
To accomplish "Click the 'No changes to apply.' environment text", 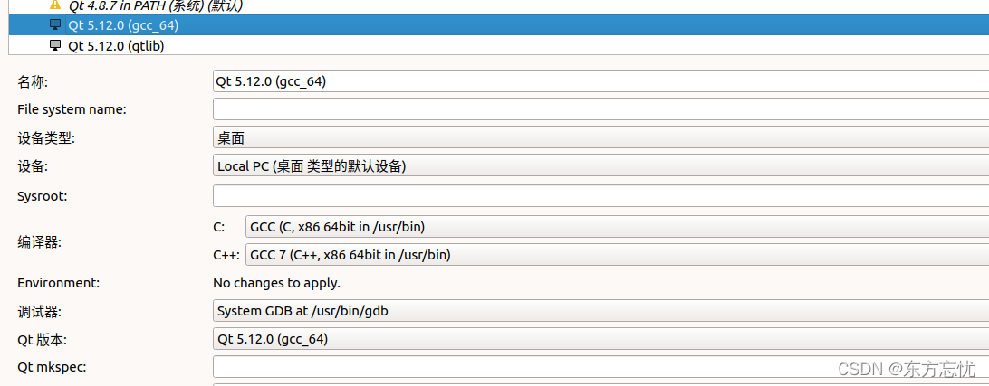I will [x=276, y=283].
